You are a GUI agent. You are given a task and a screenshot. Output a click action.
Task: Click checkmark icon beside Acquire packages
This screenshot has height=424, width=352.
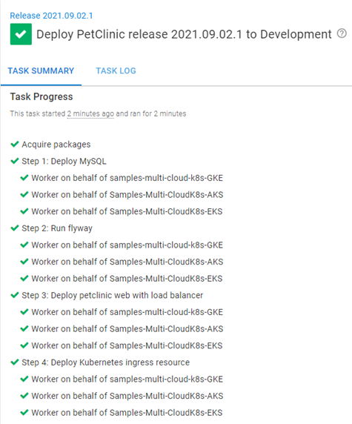(15, 144)
